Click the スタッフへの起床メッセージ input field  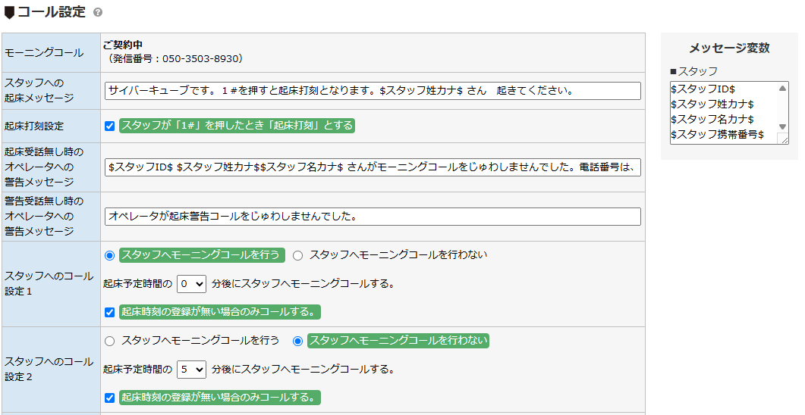[373, 91]
